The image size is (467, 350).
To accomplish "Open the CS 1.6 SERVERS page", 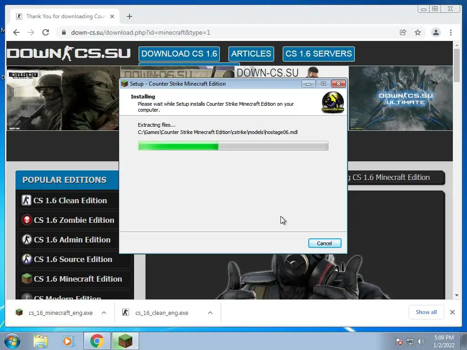I will [318, 54].
